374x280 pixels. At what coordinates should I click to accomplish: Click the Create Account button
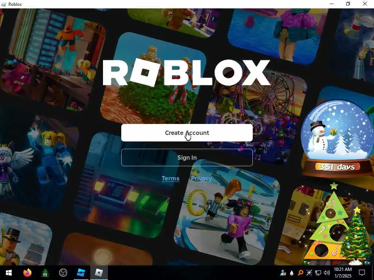[x=187, y=133]
